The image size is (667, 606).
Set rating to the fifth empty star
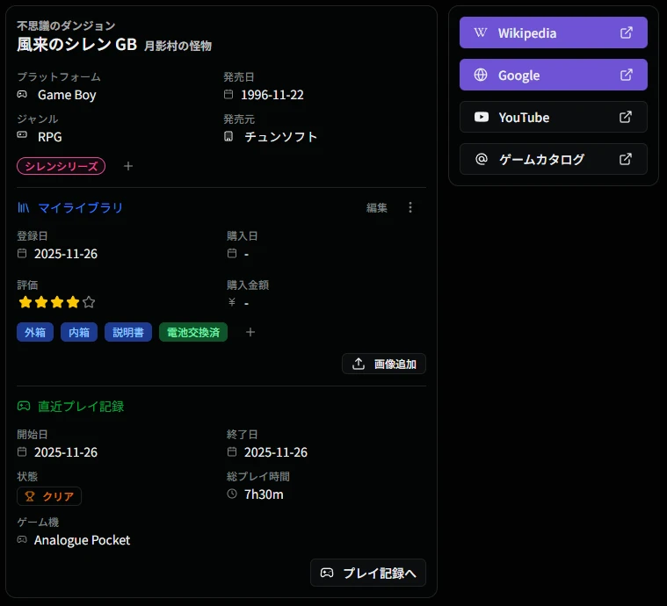(89, 302)
